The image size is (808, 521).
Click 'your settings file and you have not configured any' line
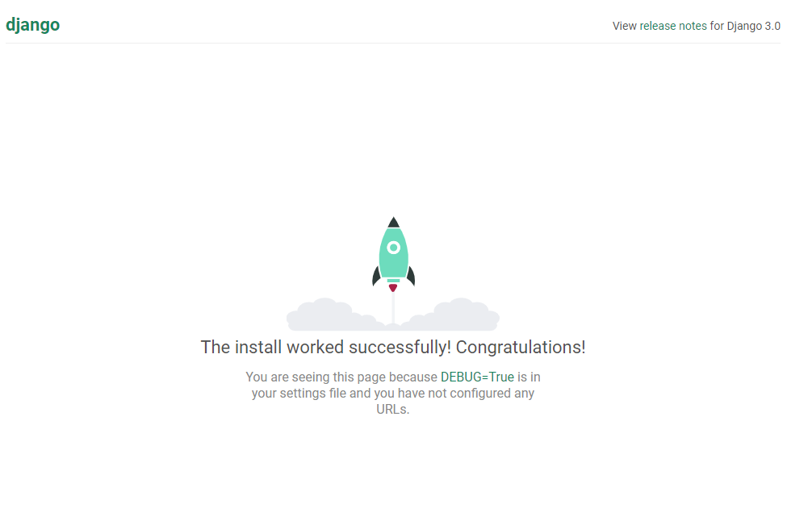392,394
